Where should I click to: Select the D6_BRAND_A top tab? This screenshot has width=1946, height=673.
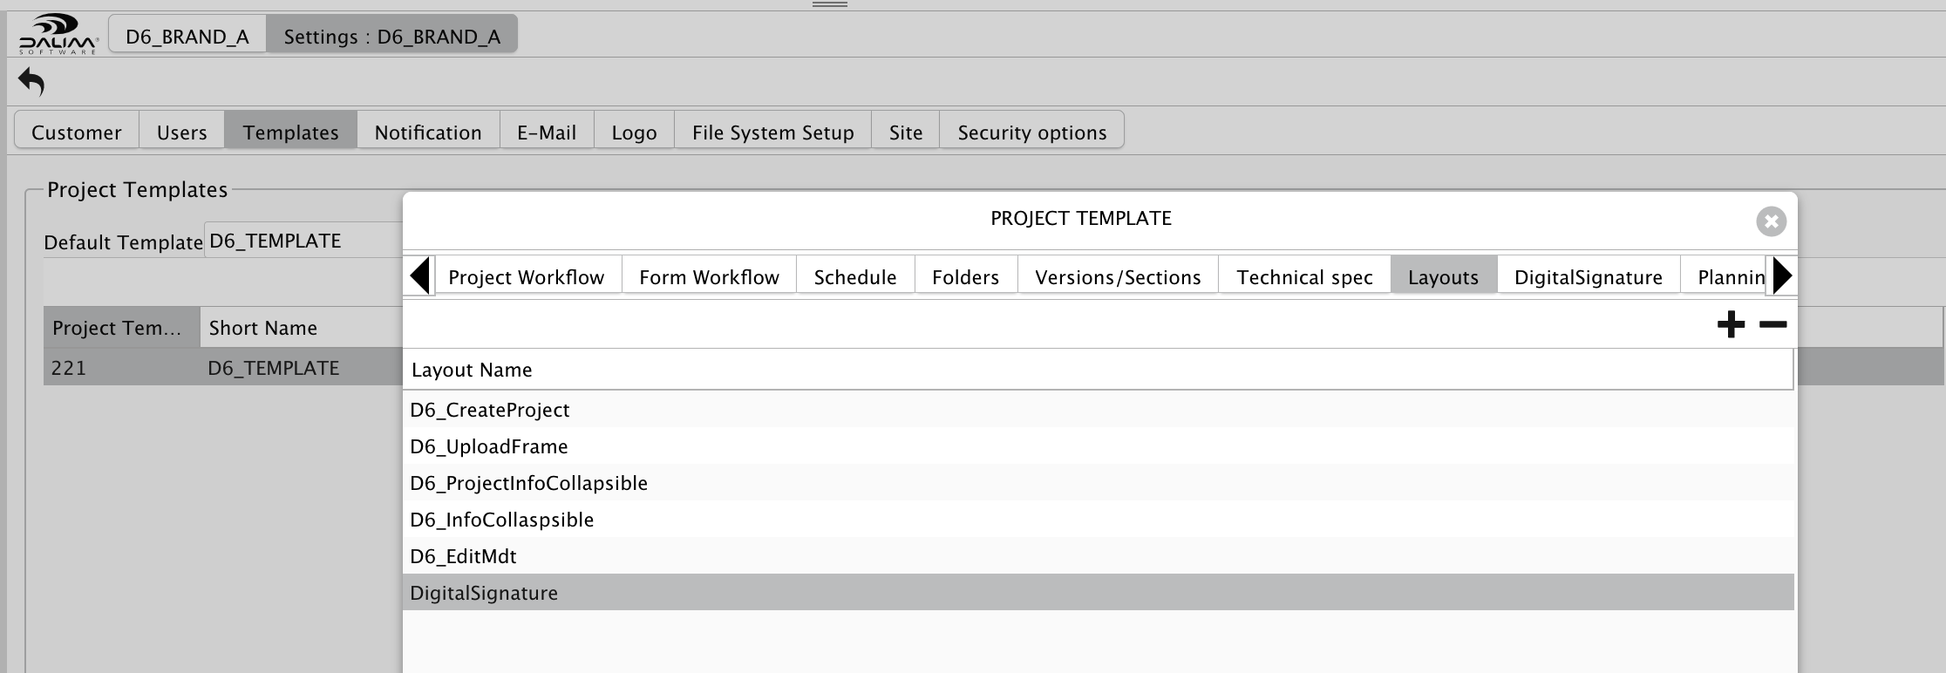(x=187, y=37)
